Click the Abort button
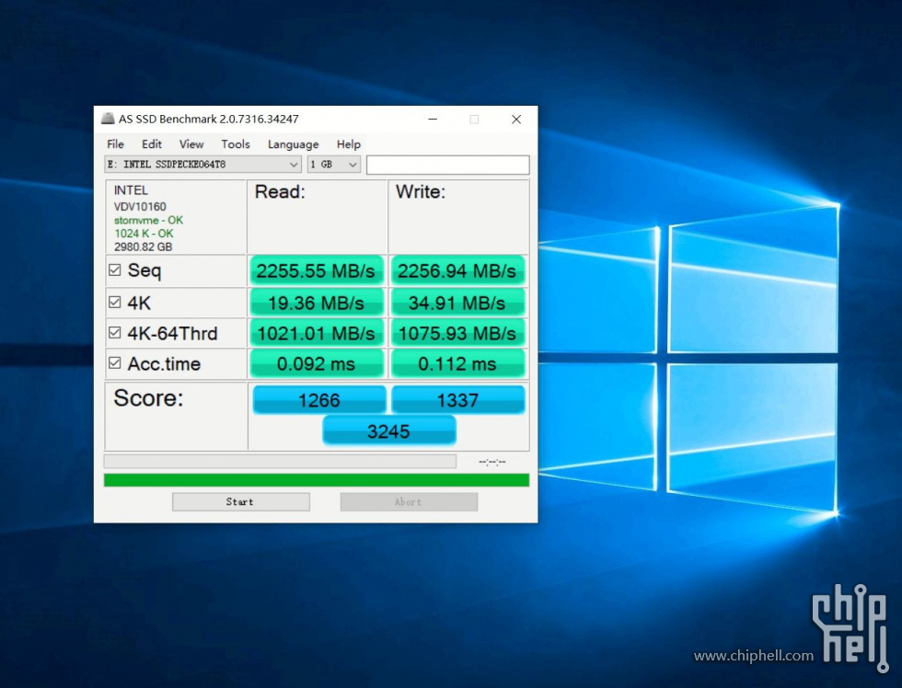Image resolution: width=902 pixels, height=688 pixels. (409, 502)
